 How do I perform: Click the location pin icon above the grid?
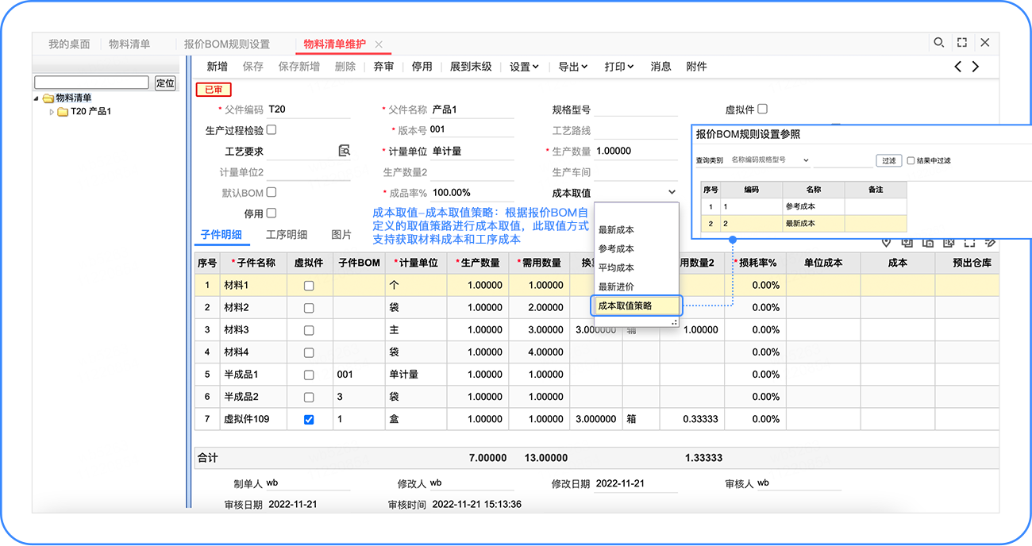click(887, 242)
